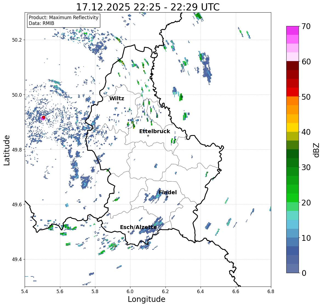The image size is (323, 306).
Task: Pick the magenta colorbar segment just below 70 dBZ
Action: (x=293, y=30)
